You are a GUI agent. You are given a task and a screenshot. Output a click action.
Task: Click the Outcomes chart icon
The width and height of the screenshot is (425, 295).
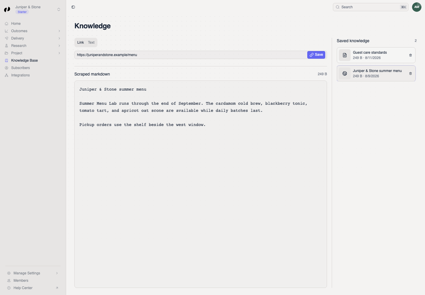pyautogui.click(x=6, y=31)
